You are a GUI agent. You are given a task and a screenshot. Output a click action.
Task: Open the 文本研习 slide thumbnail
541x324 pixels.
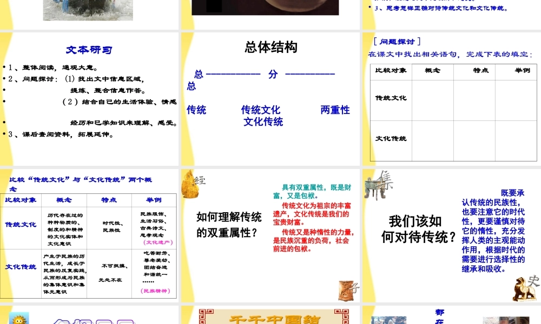(x=89, y=99)
